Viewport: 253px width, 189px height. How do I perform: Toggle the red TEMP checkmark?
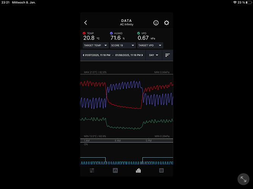pyautogui.click(x=84, y=33)
